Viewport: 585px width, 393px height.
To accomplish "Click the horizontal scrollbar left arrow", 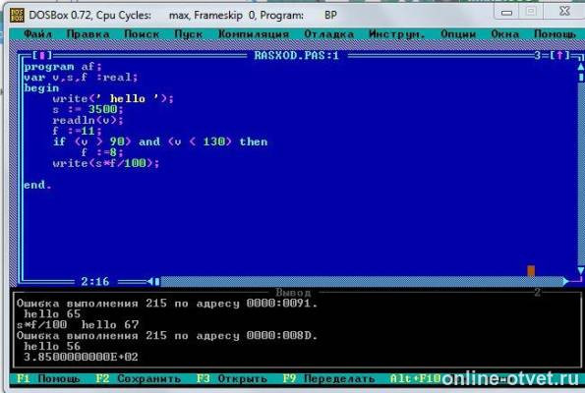I will pyautogui.click(x=150, y=281).
